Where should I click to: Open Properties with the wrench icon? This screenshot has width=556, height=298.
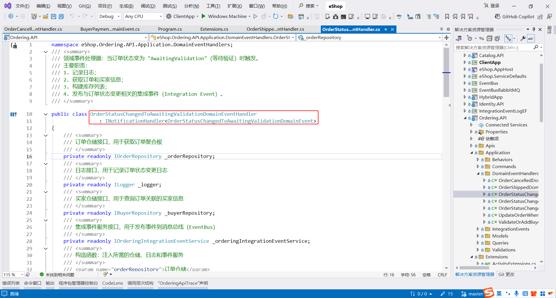523,38
